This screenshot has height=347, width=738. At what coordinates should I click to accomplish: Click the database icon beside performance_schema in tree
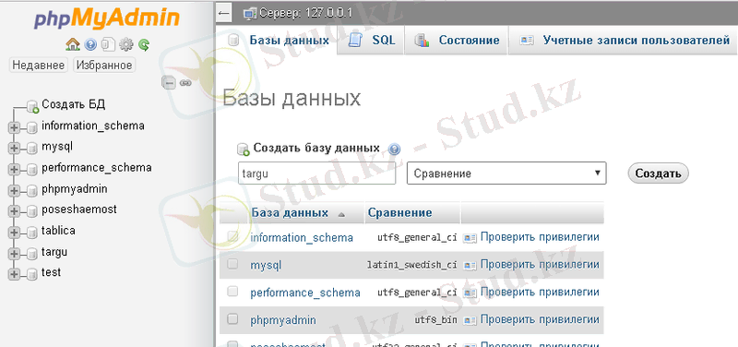tap(32, 169)
